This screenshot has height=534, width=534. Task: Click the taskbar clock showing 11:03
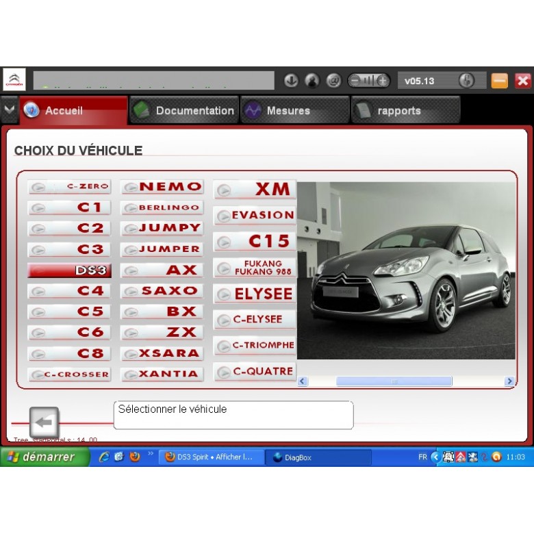coord(516,457)
